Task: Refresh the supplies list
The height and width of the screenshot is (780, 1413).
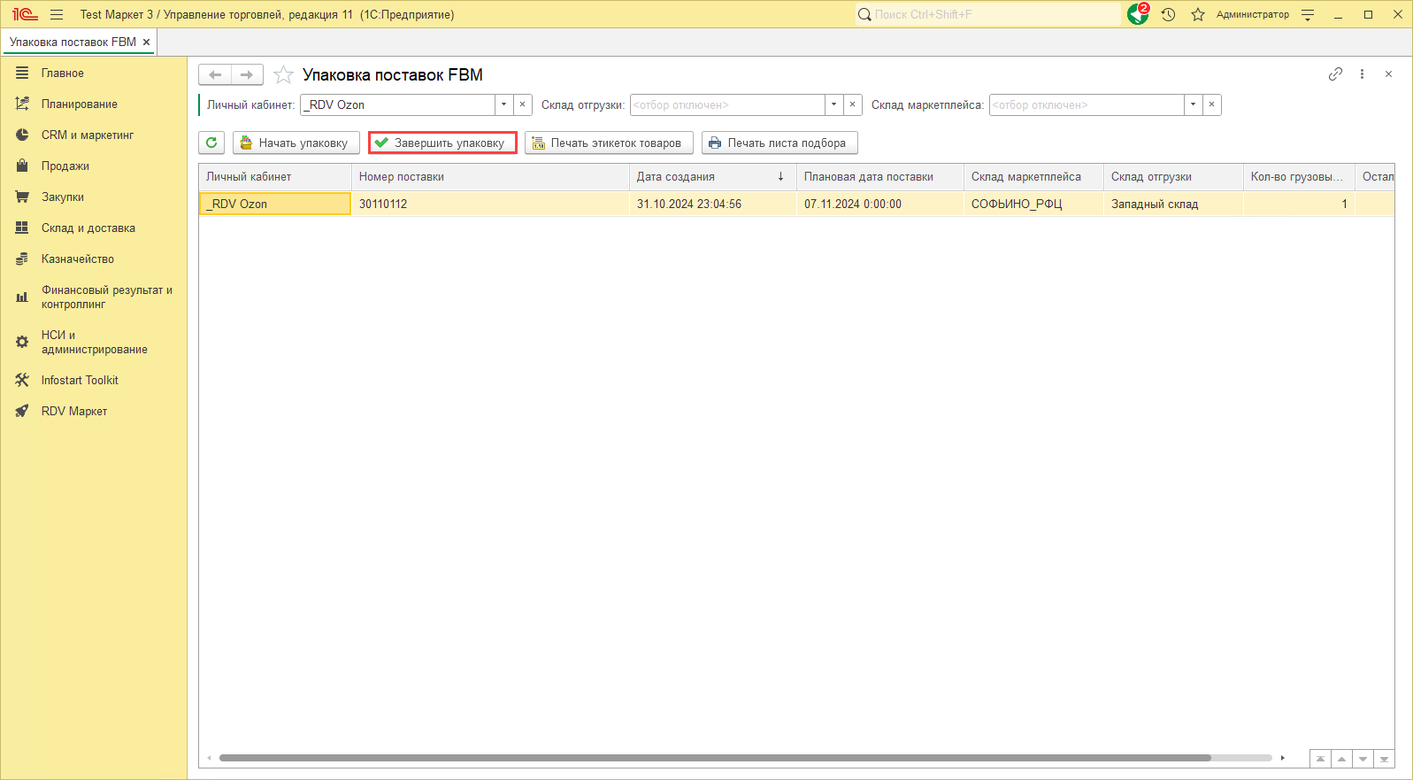Action: point(211,143)
